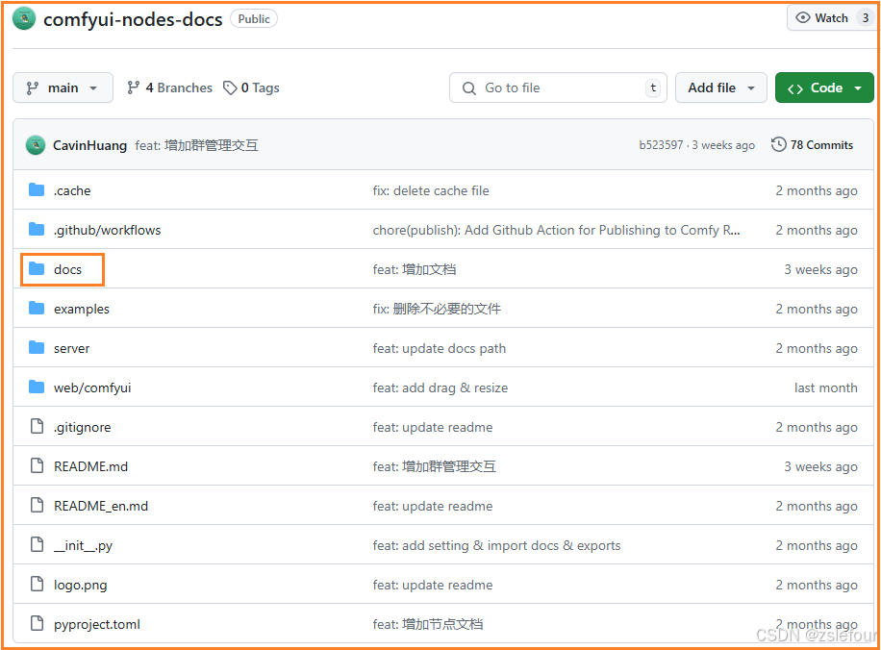The image size is (881, 650).
Task: Click the Public visibility badge
Action: coord(254,18)
